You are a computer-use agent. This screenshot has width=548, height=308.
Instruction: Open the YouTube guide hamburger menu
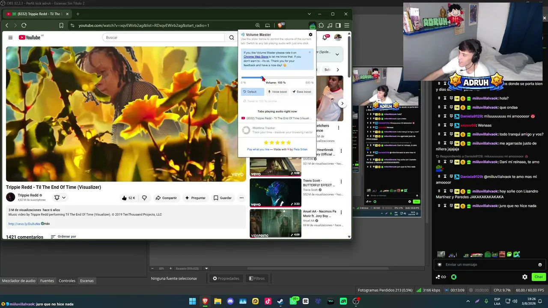pyautogui.click(x=10, y=38)
